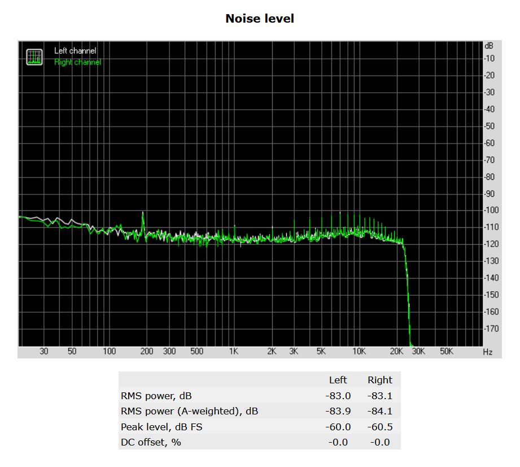Click the '-170' dB axis label
Viewport: 520px width, 467px height.
491,328
